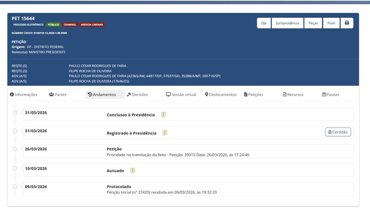Screen dimensions: 370x213
Task: Open the note icon next to Conclusos à Presidência
Action: click(163, 115)
